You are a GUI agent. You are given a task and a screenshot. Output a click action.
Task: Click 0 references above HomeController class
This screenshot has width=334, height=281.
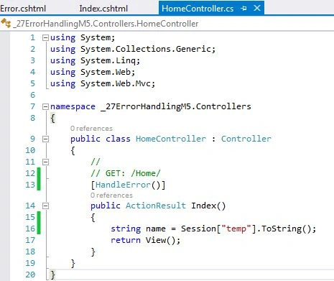[91, 129]
